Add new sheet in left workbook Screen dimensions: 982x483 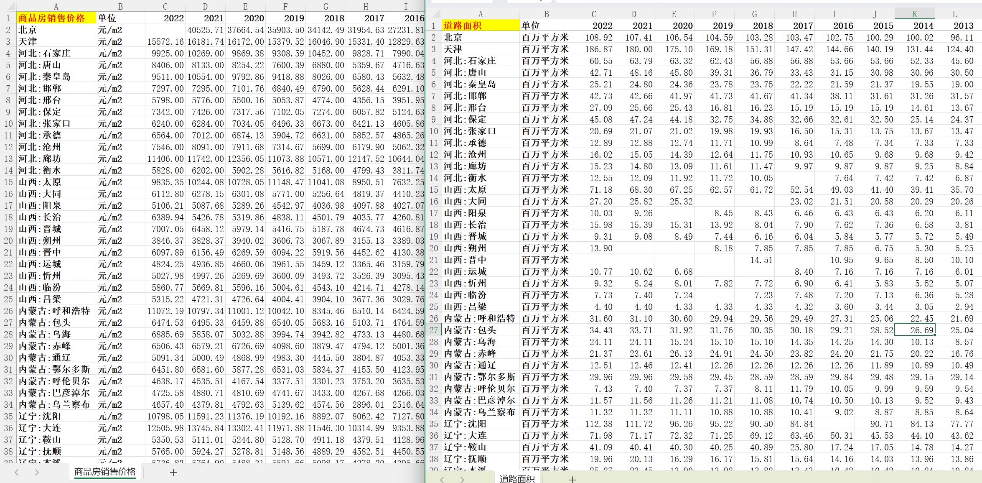173,473
